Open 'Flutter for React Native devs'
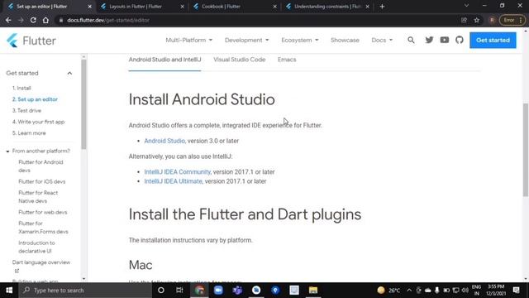The width and height of the screenshot is (529, 298). point(38,197)
